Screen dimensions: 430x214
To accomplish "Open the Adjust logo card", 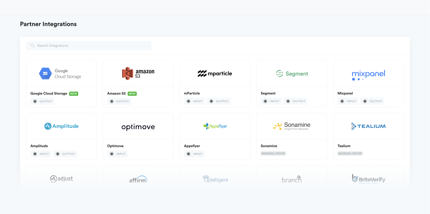I will 62,179.
